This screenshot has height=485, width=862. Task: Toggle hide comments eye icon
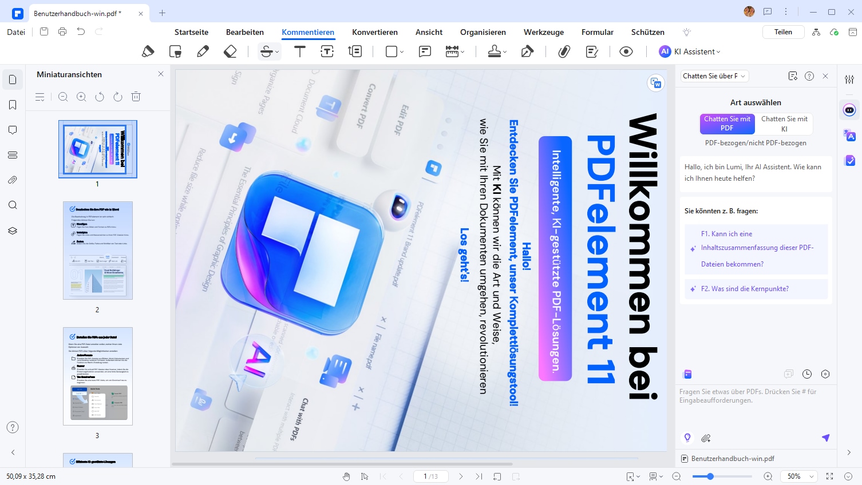626,51
